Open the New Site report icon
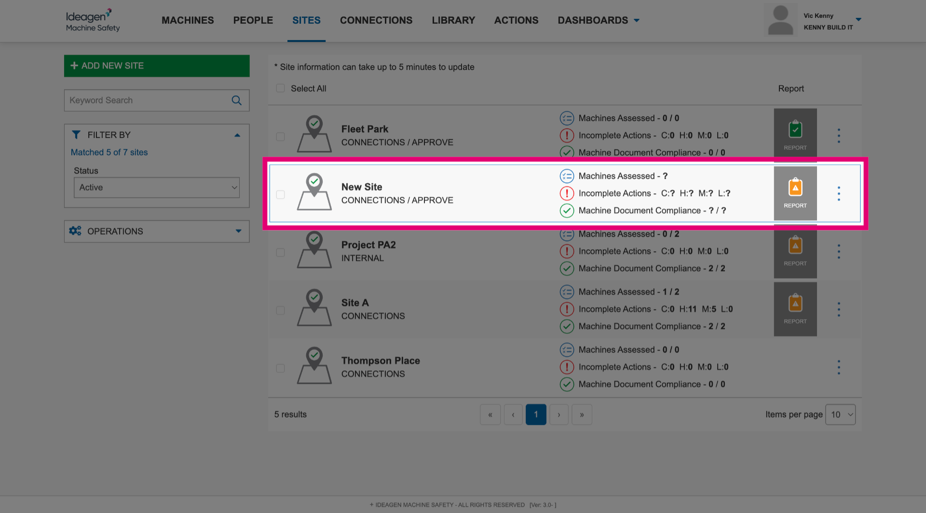This screenshot has height=513, width=926. point(795,193)
